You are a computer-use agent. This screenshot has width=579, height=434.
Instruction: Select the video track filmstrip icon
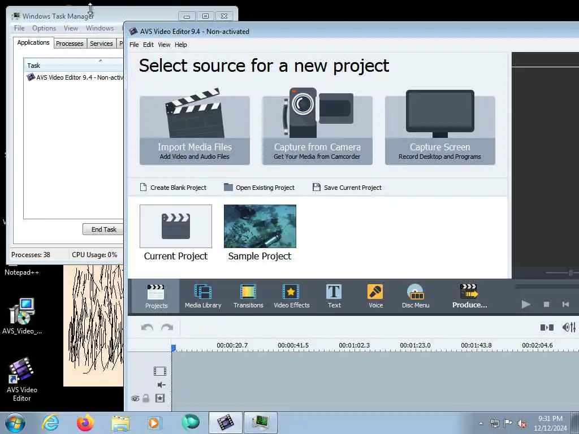160,371
